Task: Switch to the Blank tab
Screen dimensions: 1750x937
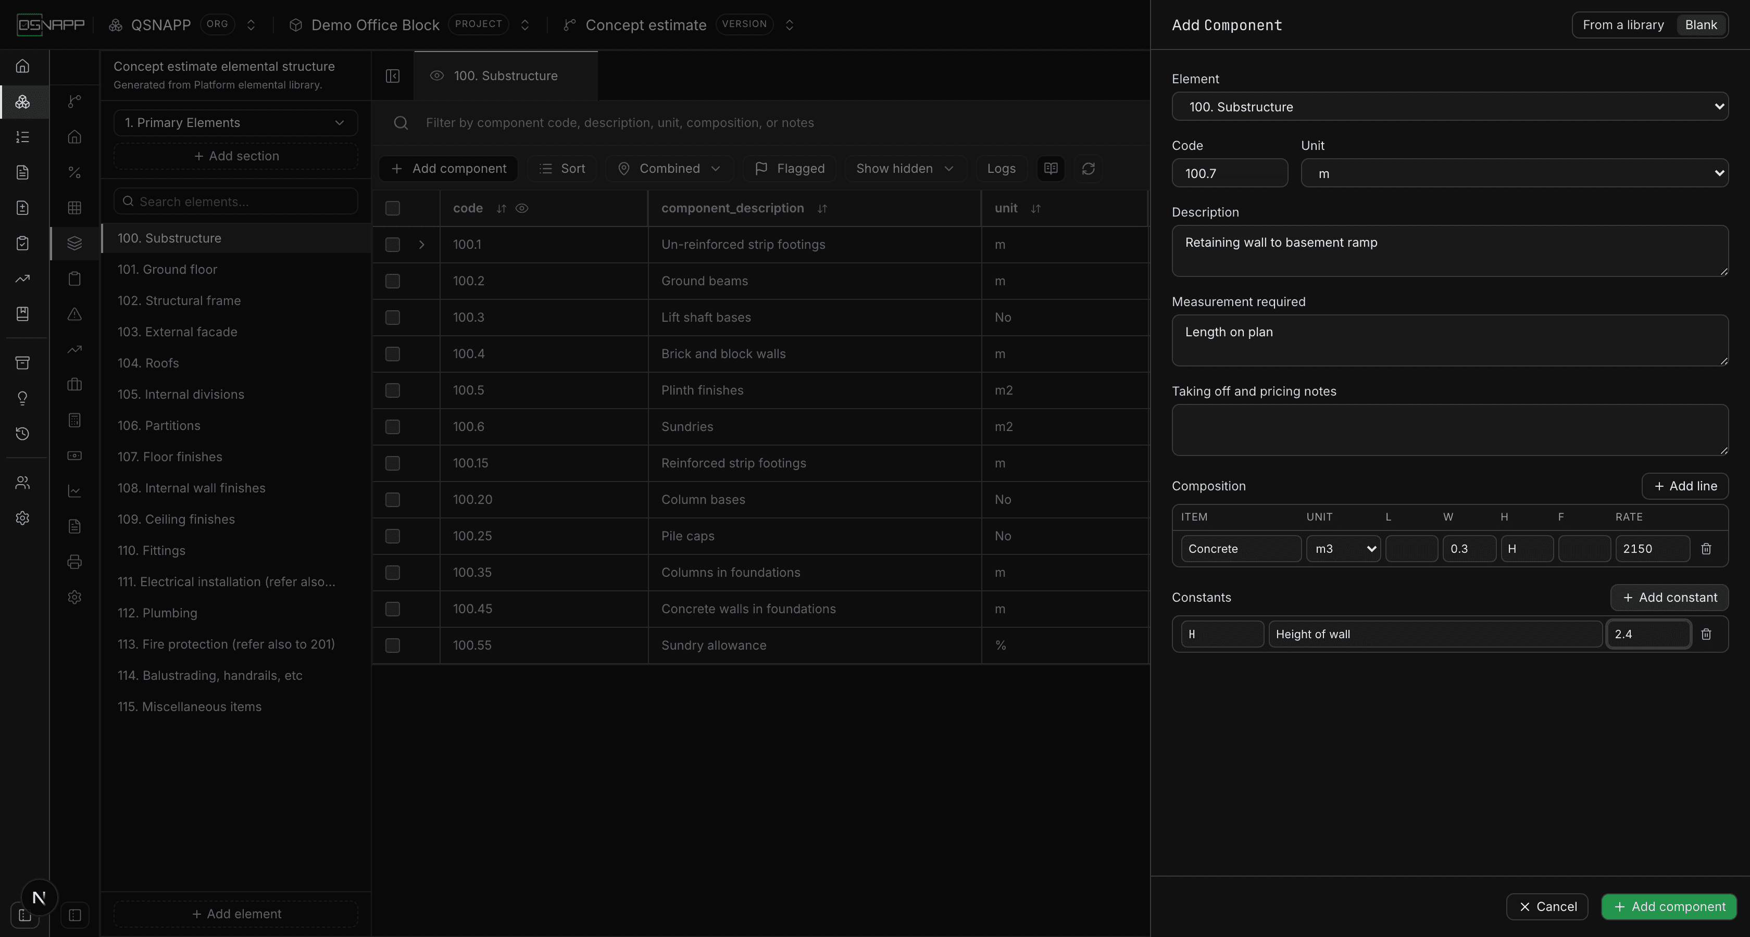Action: [1701, 25]
